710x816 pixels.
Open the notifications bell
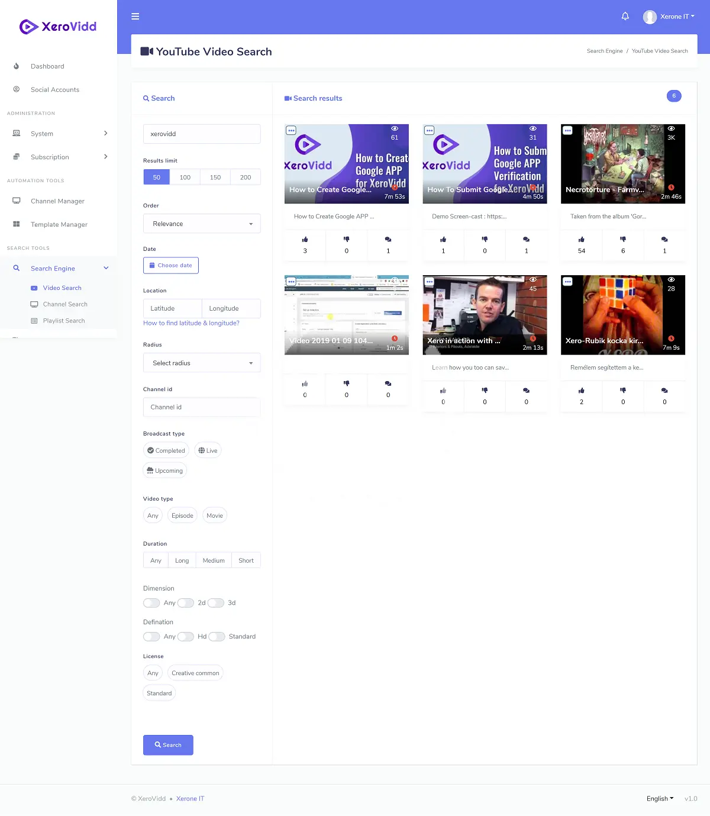tap(625, 17)
